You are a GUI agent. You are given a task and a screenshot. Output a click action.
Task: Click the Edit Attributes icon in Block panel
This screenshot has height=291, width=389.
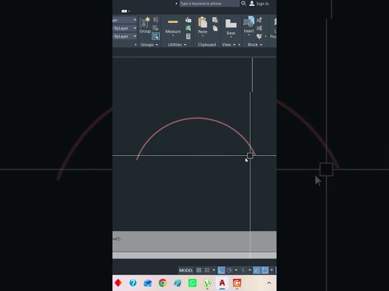click(x=260, y=36)
